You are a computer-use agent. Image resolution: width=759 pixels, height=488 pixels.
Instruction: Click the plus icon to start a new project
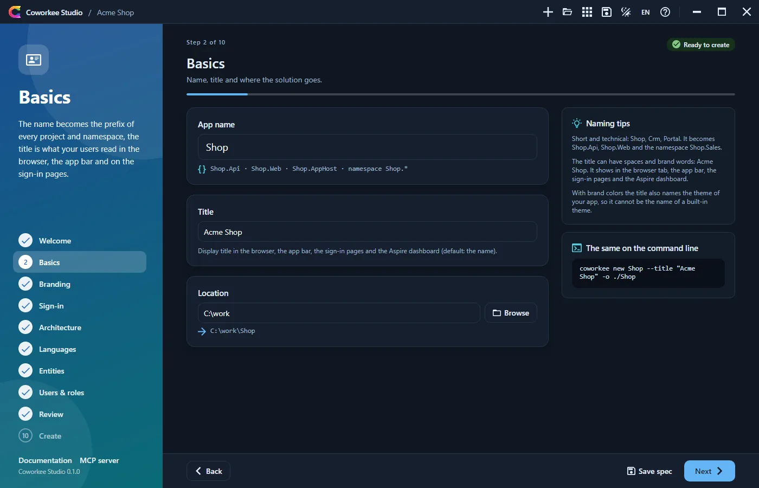pos(548,12)
